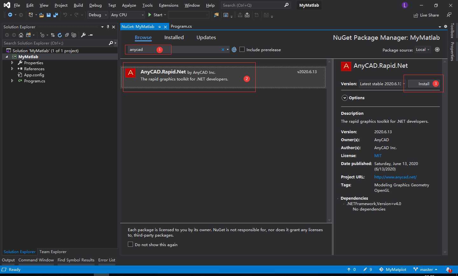Expand the References node in tree
The image size is (458, 276).
[12, 69]
